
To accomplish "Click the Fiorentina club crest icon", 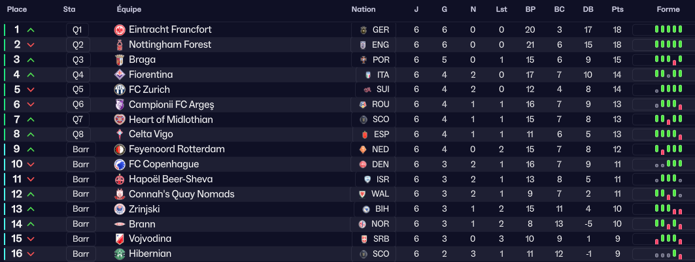I will (x=120, y=75).
